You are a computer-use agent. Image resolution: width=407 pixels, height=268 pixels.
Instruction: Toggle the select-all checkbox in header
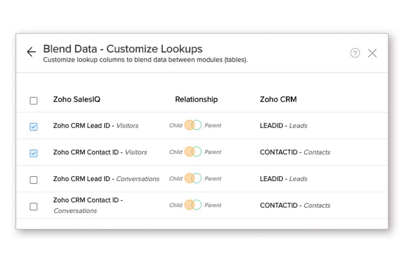point(34,101)
